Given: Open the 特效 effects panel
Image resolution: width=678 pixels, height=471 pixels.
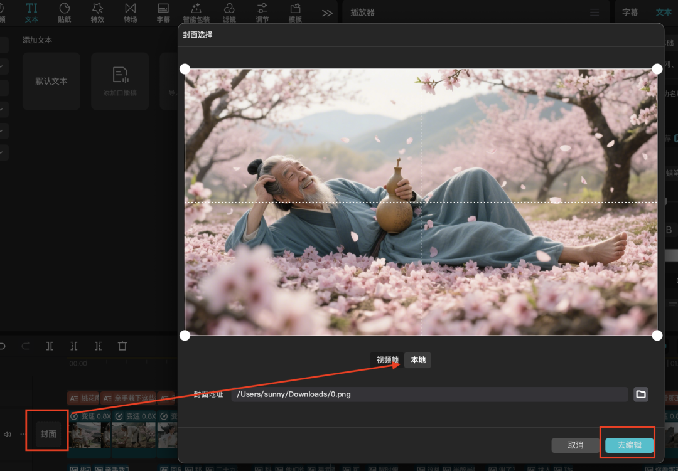Looking at the screenshot, I should pyautogui.click(x=97, y=13).
